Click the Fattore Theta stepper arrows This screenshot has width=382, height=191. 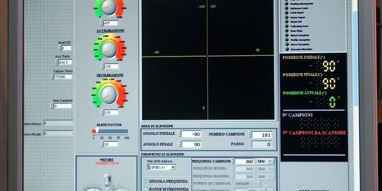[52, 76]
